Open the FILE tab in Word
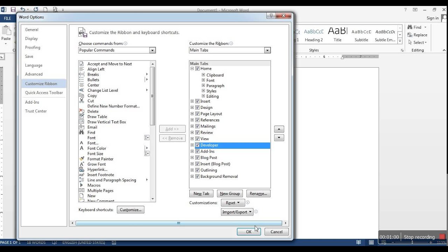Viewport: 448px width, 252px height. pyautogui.click(x=7, y=19)
